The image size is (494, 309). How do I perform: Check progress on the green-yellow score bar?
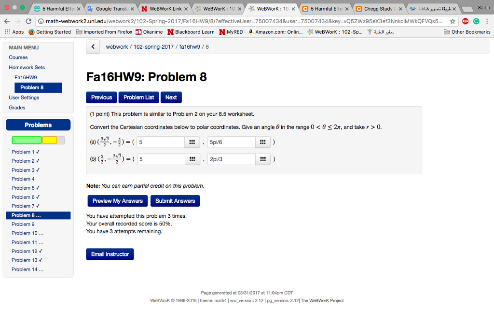coord(38,140)
